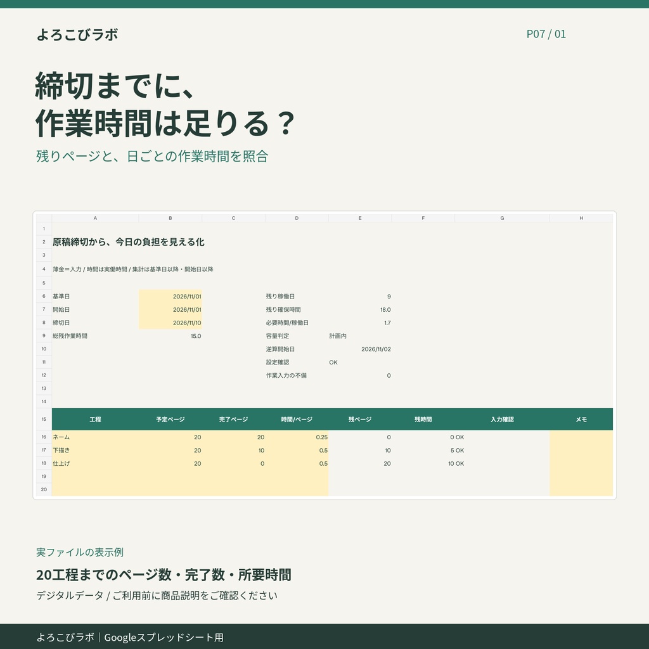
Task: Click the '0' value beside '作業入力の不備'
Action: point(389,376)
